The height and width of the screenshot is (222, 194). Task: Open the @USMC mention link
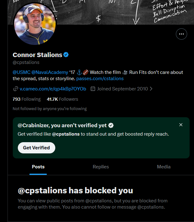[x=22, y=72]
